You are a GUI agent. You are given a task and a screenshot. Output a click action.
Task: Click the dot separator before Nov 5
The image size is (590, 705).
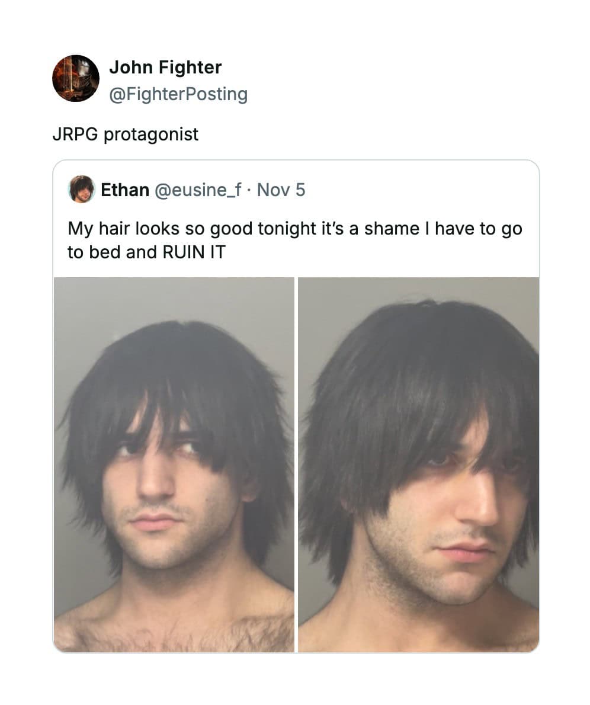point(249,190)
